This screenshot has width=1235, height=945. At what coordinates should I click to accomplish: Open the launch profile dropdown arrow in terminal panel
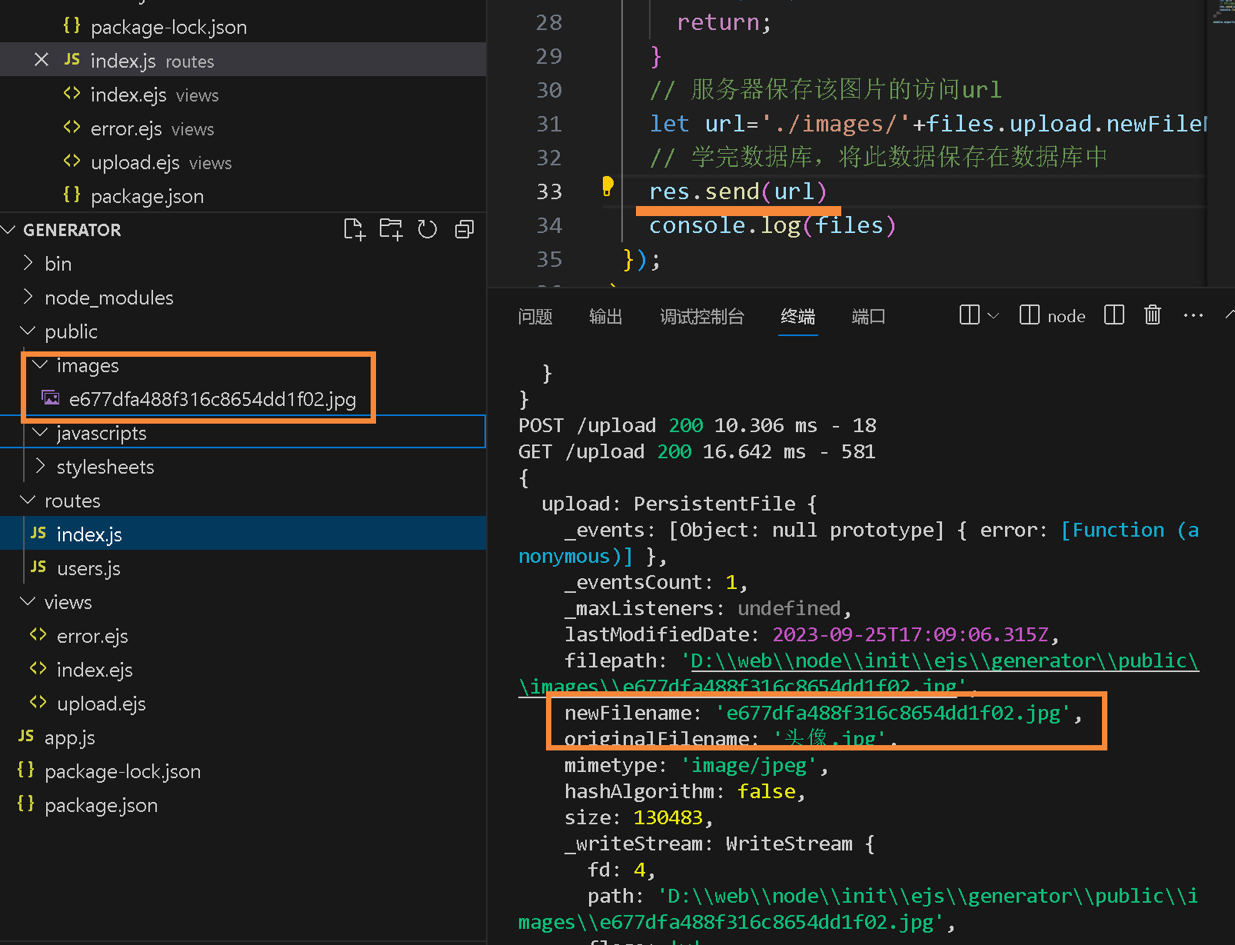[993, 315]
